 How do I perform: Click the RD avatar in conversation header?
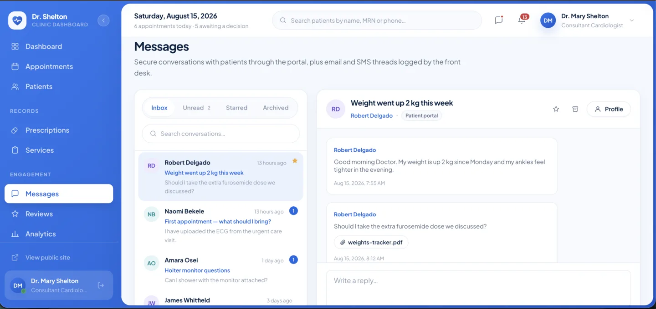(x=336, y=109)
